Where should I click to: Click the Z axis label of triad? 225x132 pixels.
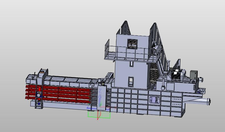pos(100,91)
